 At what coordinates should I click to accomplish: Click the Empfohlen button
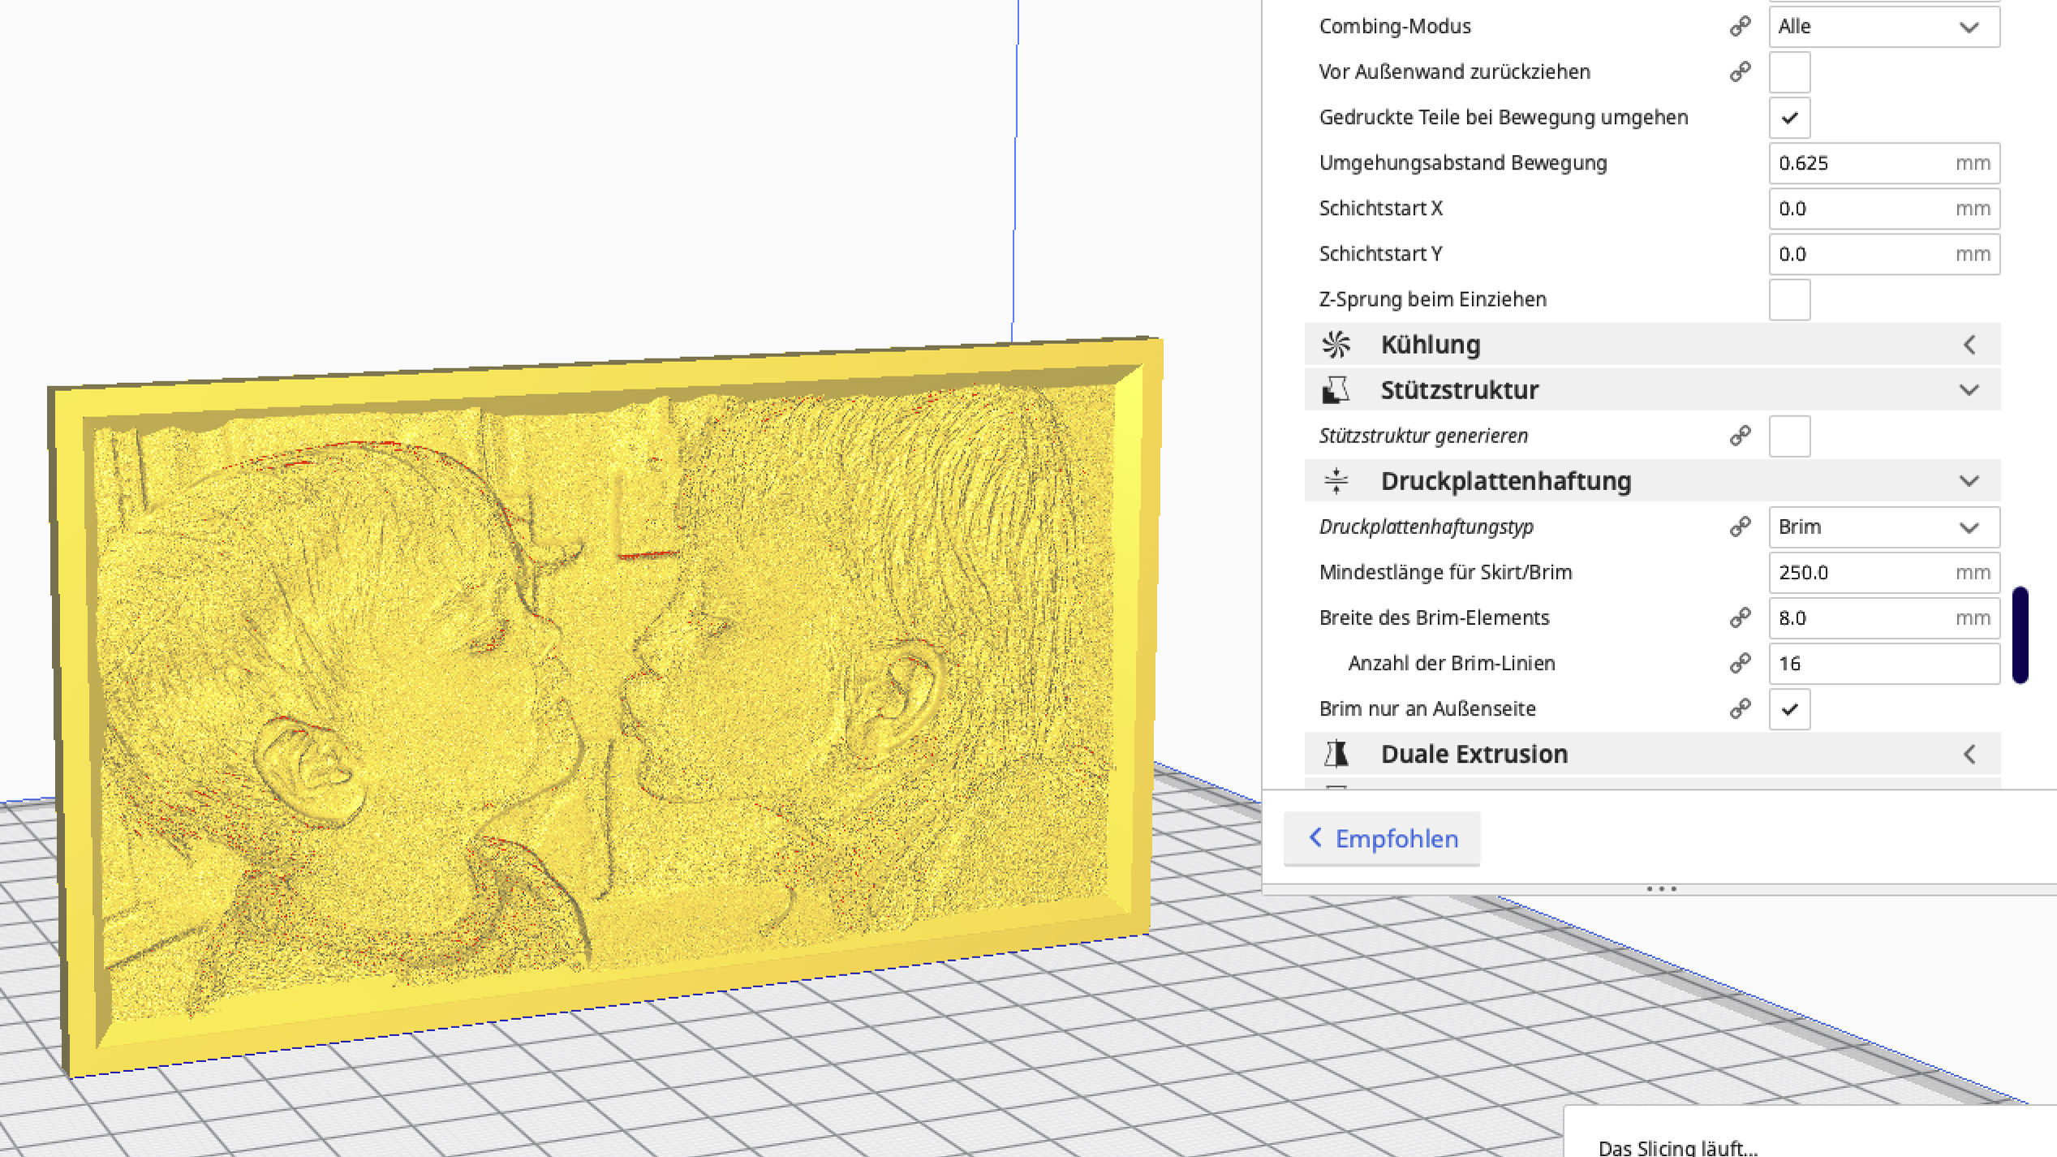[1382, 838]
